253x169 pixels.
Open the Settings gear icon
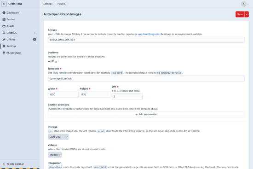4,46
